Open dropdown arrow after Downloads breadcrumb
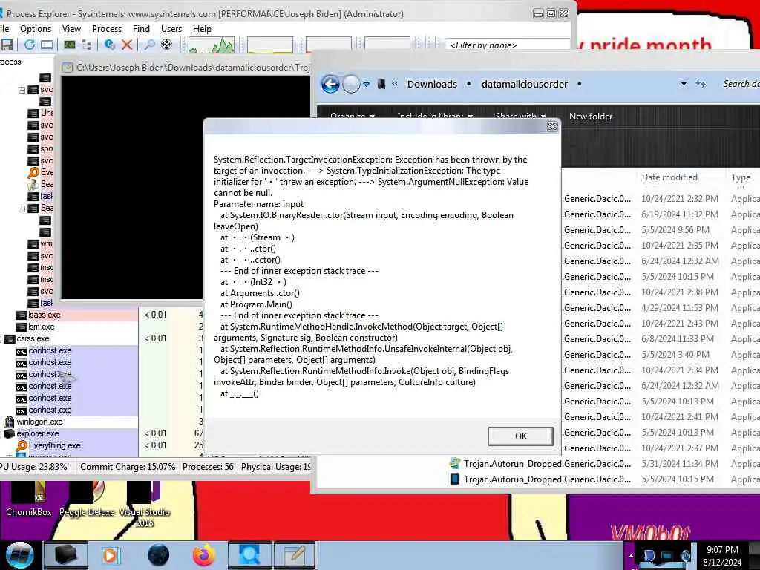The height and width of the screenshot is (570, 760). point(469,84)
